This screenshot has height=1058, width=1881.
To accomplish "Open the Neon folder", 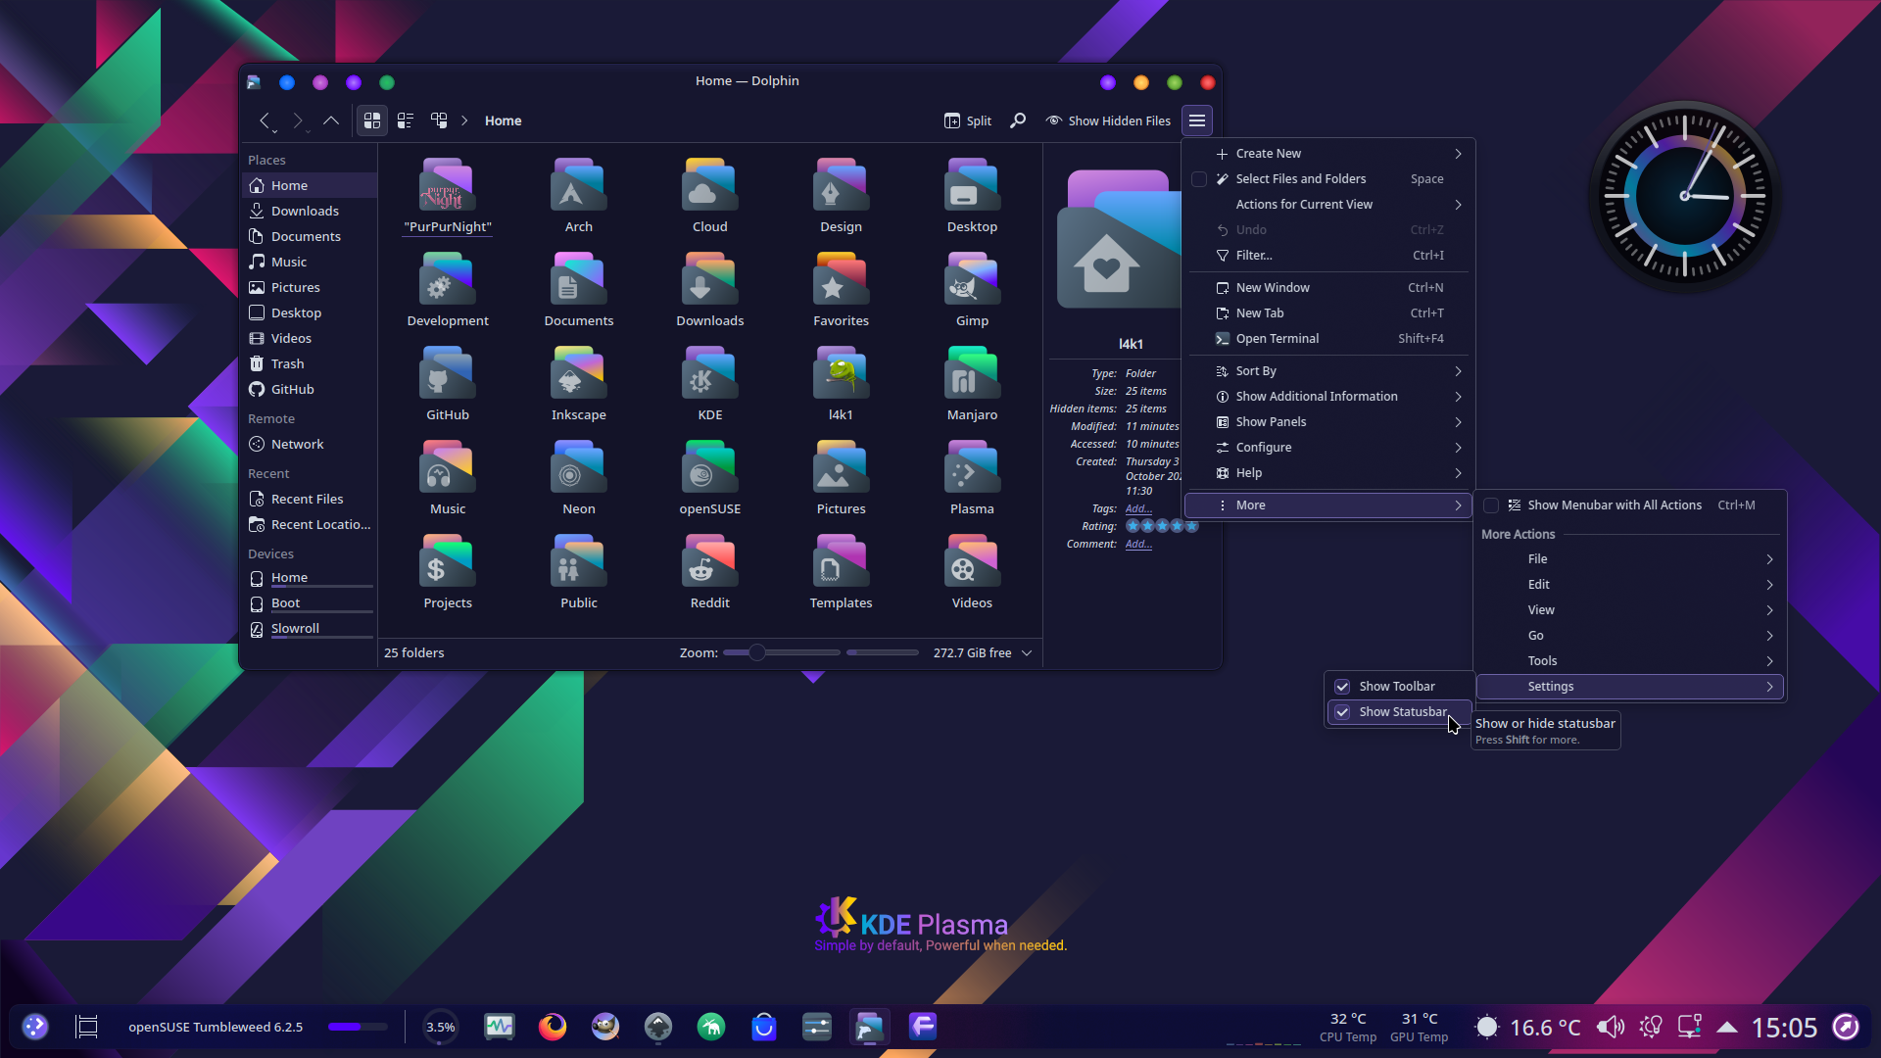I will point(579,478).
